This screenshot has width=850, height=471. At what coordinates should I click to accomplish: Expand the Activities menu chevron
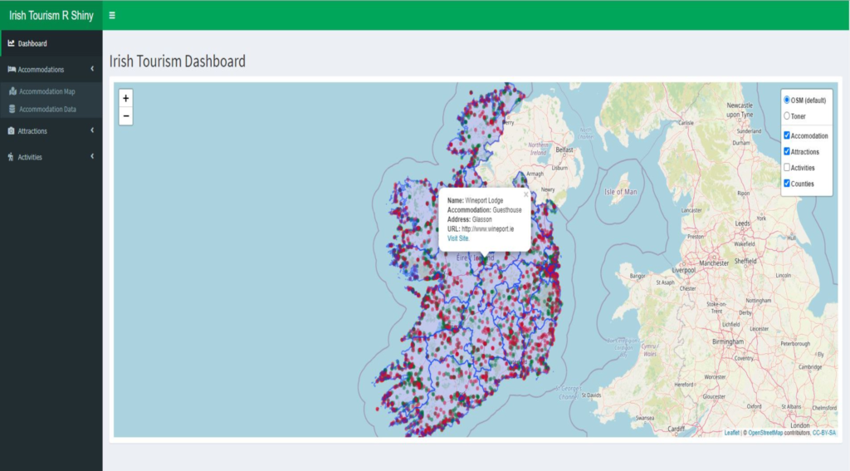tap(92, 156)
